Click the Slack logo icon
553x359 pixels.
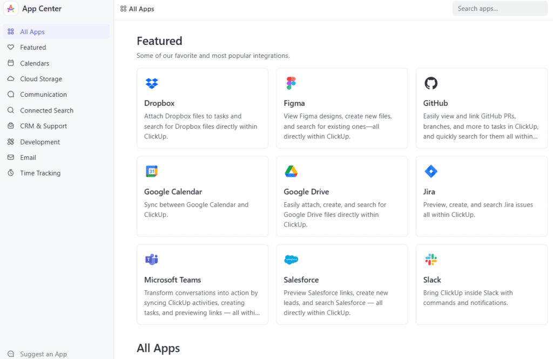pyautogui.click(x=430, y=260)
